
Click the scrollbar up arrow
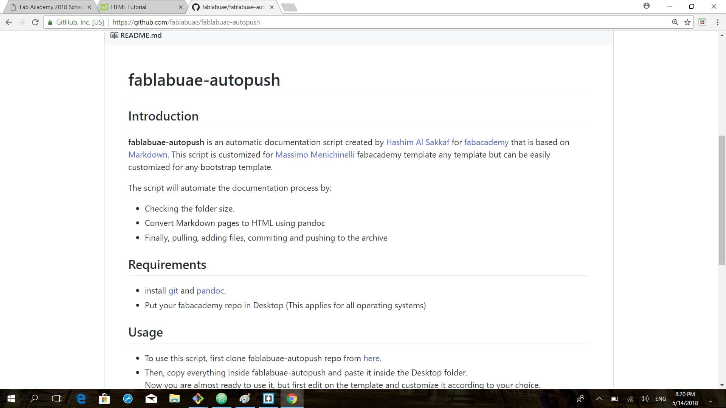pyautogui.click(x=722, y=36)
